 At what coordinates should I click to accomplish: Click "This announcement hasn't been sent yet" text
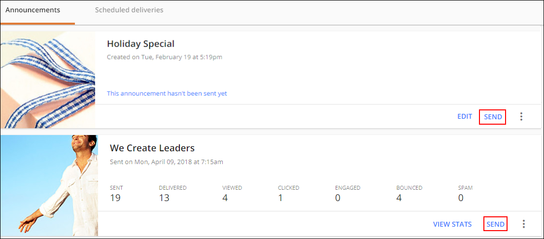(x=167, y=93)
